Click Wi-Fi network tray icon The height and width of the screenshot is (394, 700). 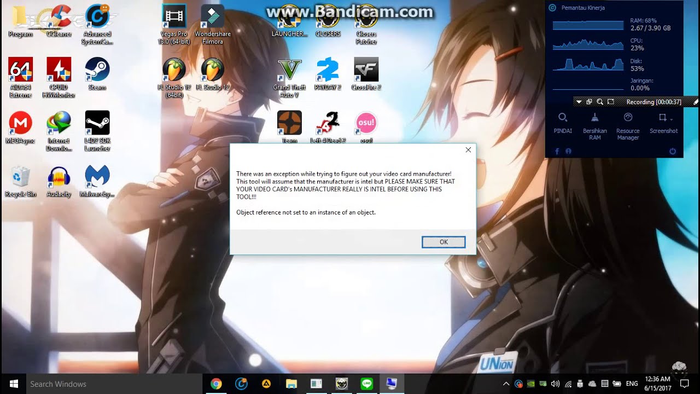(x=568, y=384)
